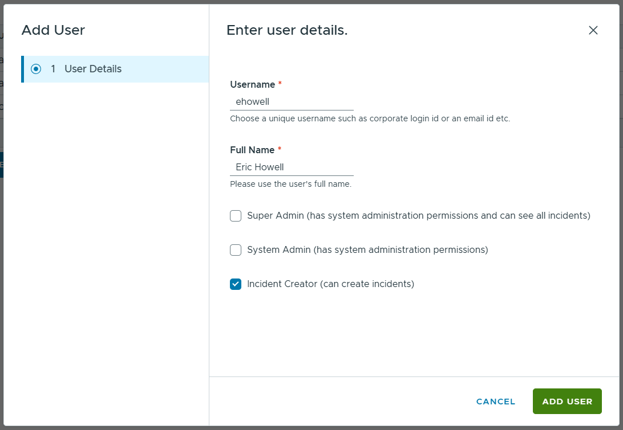Click the Username field label
Viewport: 623px width, 430px height.
point(252,84)
